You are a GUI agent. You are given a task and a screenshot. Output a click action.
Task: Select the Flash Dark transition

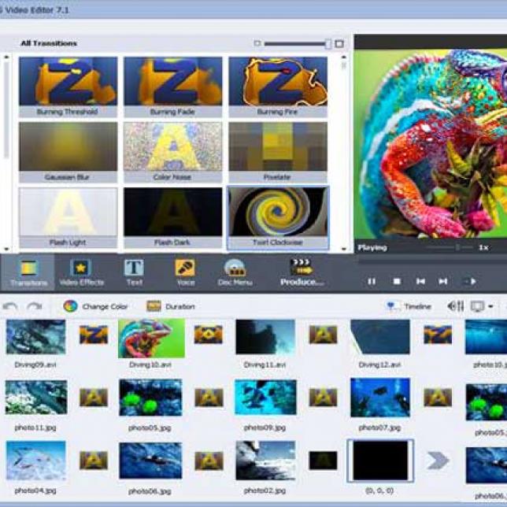click(x=173, y=217)
